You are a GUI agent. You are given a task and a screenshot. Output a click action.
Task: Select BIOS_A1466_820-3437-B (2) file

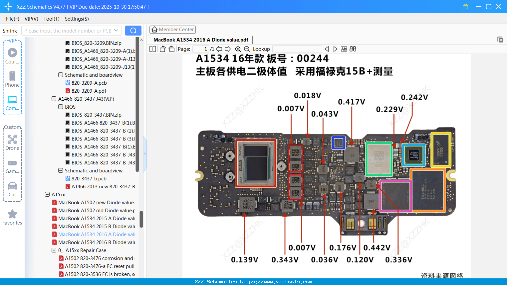click(103, 131)
